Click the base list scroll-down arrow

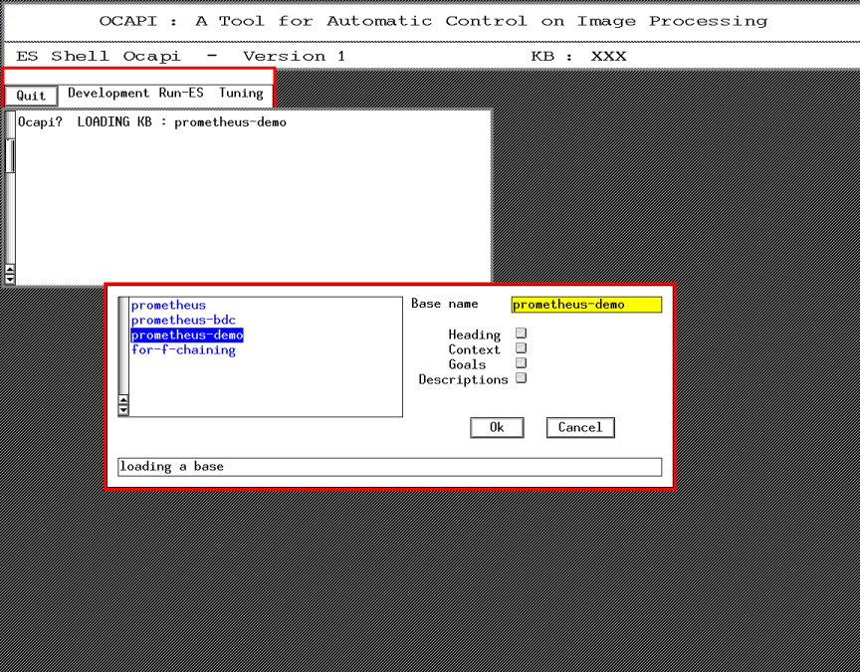pos(123,410)
